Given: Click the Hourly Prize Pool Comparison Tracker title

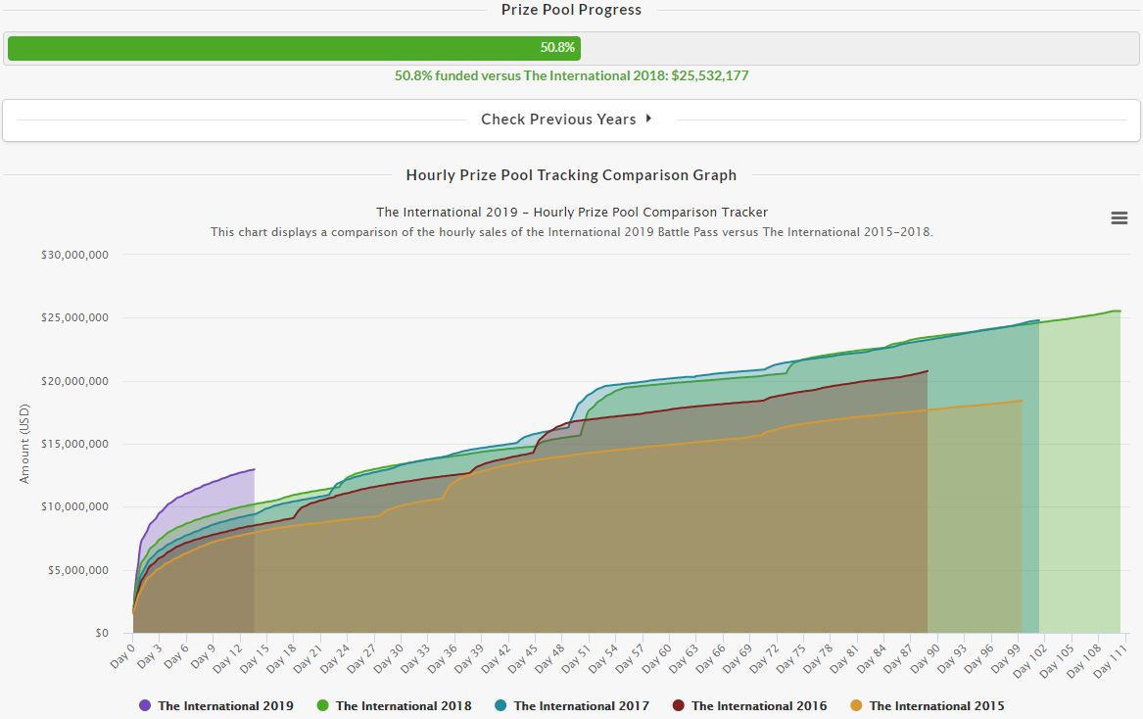Looking at the screenshot, I should click(x=571, y=212).
